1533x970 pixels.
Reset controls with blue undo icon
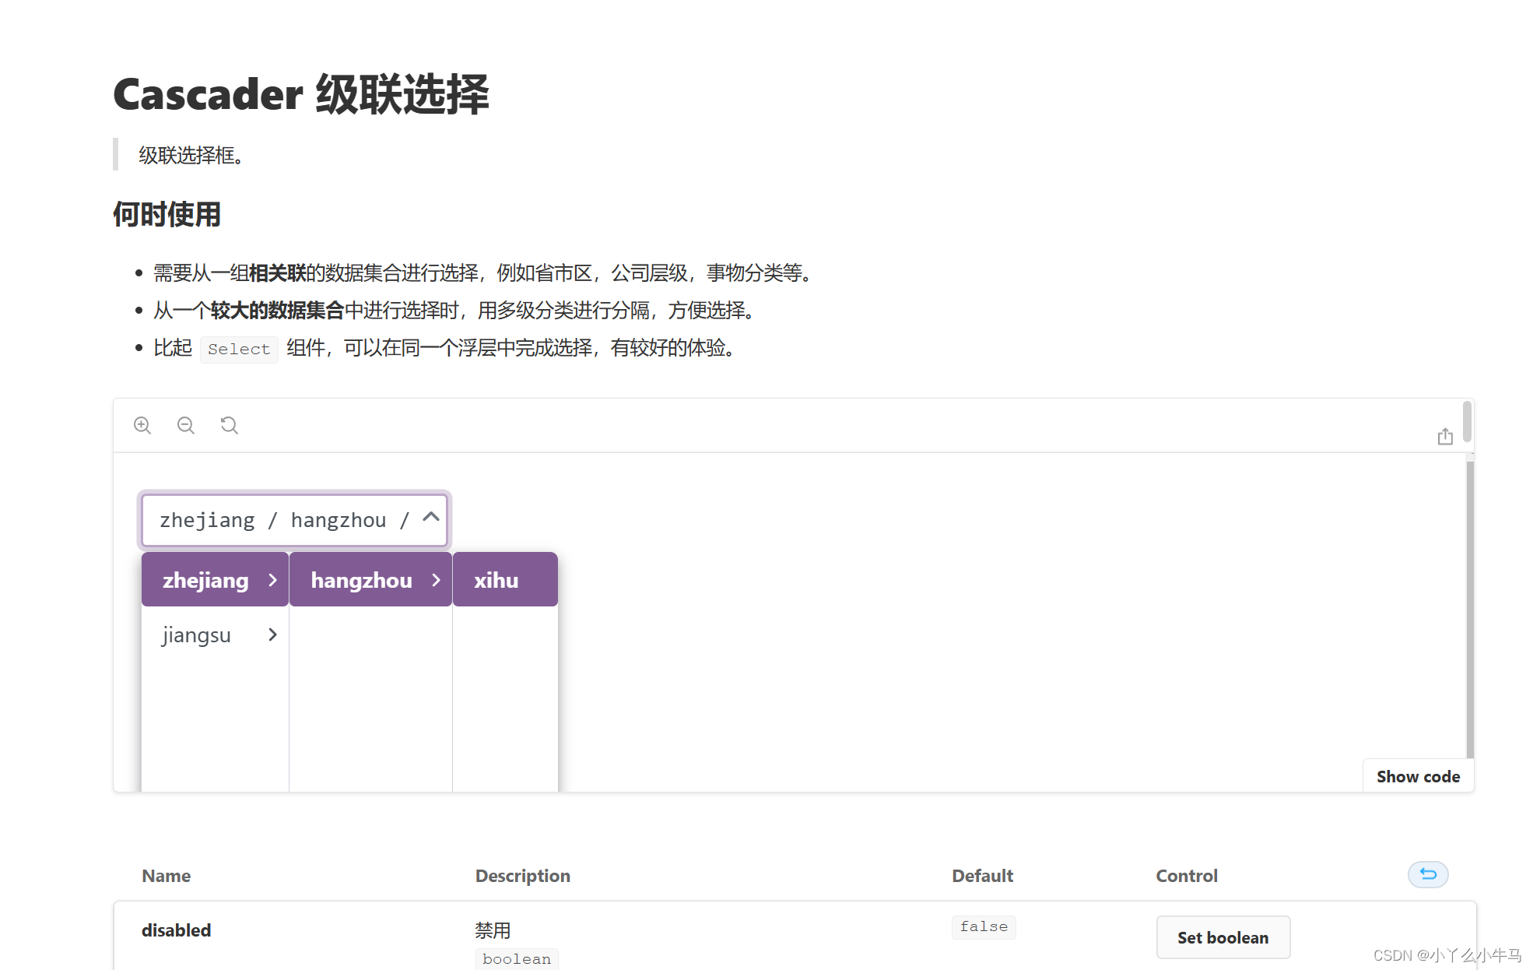pos(1428,874)
